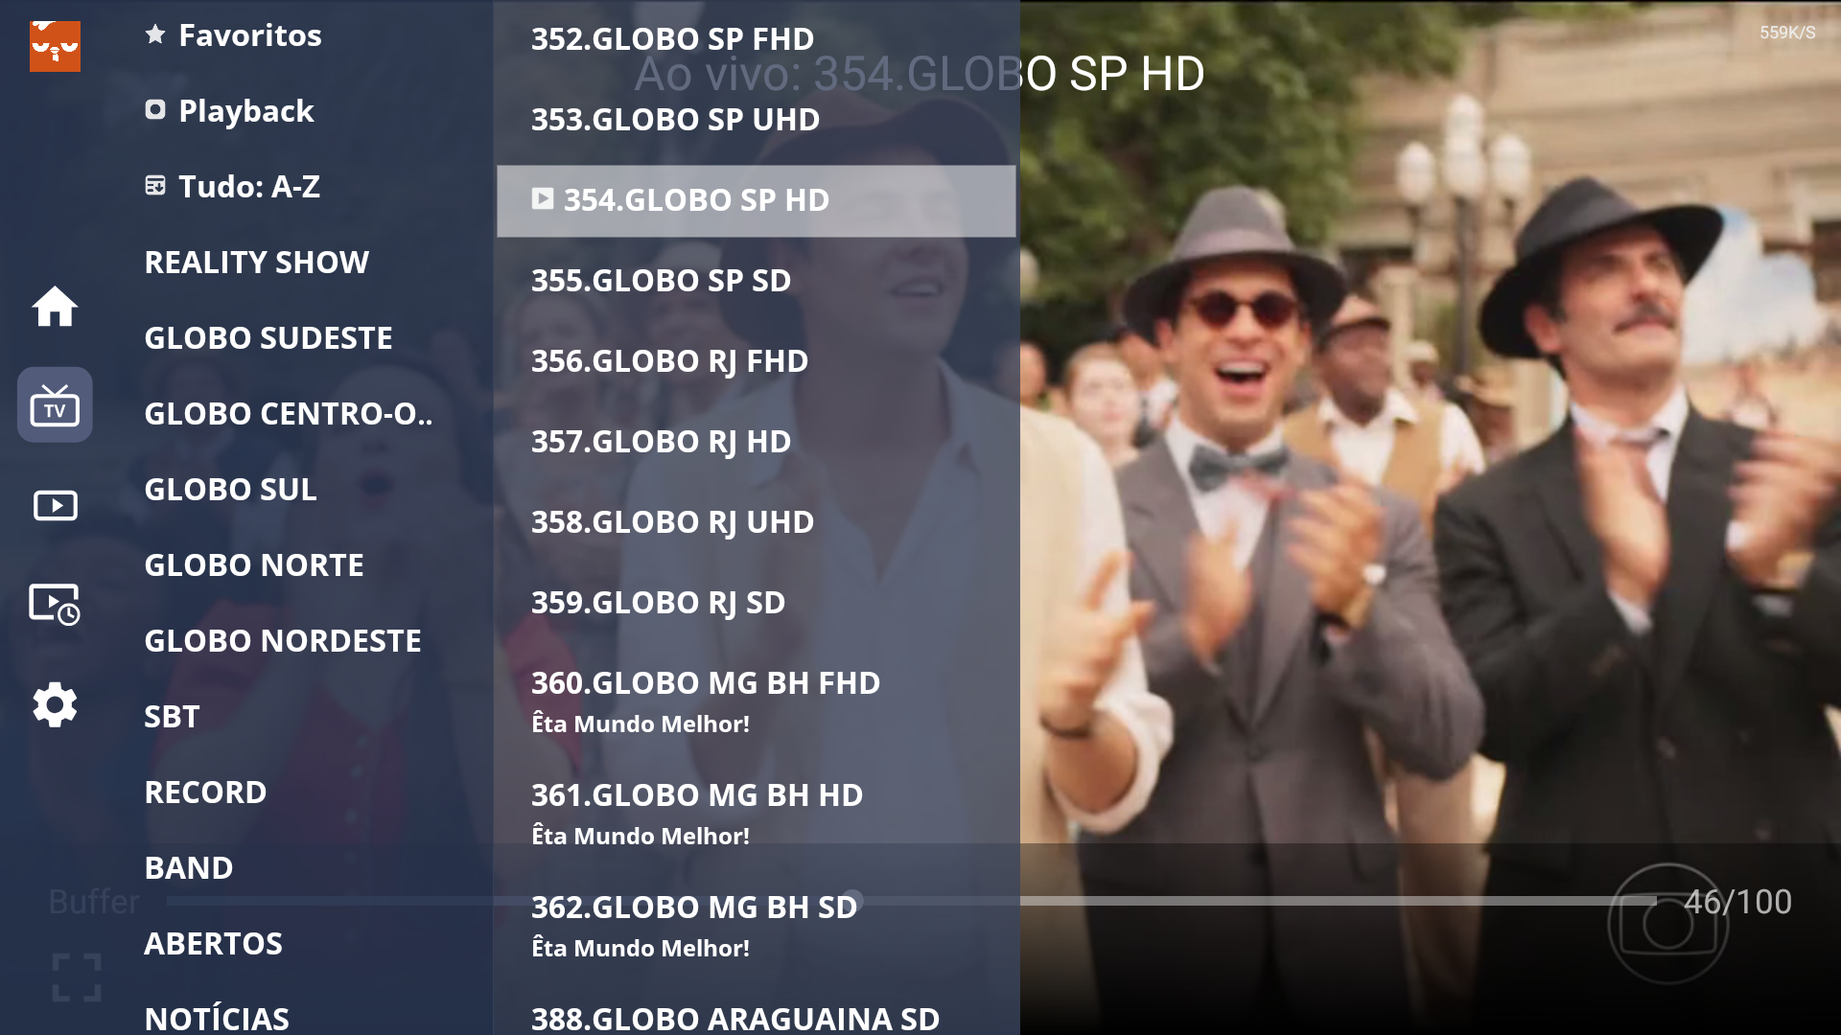
Task: Select Tudo: A-Z category
Action: coord(248,187)
